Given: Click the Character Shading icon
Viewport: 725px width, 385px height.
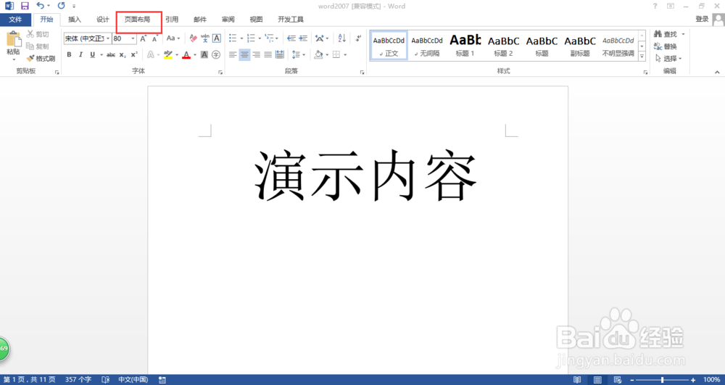Looking at the screenshot, I should [204, 54].
